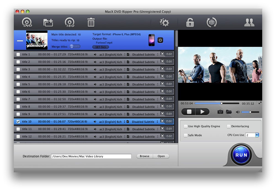Click the scissors icon on title 10

(162, 121)
